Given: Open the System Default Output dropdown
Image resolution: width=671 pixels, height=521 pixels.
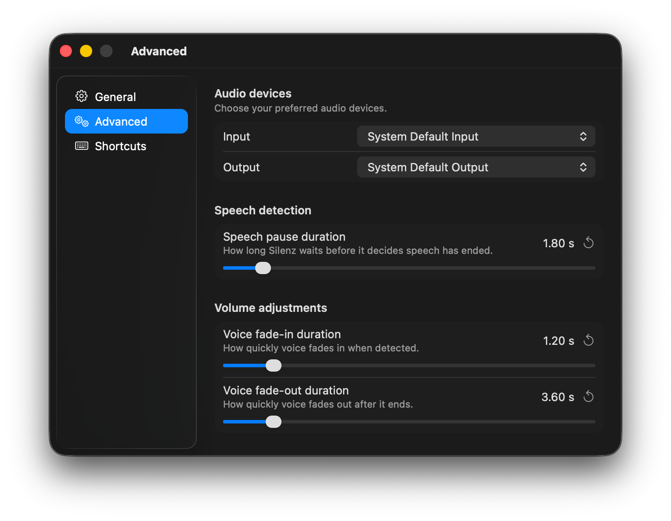Looking at the screenshot, I should (x=476, y=167).
